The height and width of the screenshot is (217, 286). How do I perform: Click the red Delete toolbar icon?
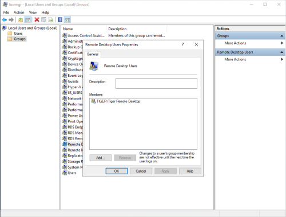click(37, 19)
